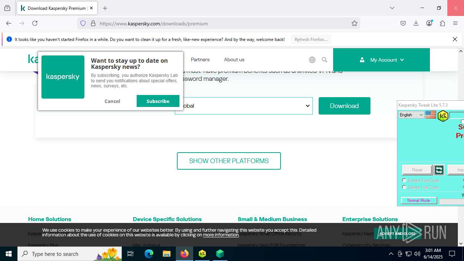Open a new tab with plus icon

tap(105, 8)
